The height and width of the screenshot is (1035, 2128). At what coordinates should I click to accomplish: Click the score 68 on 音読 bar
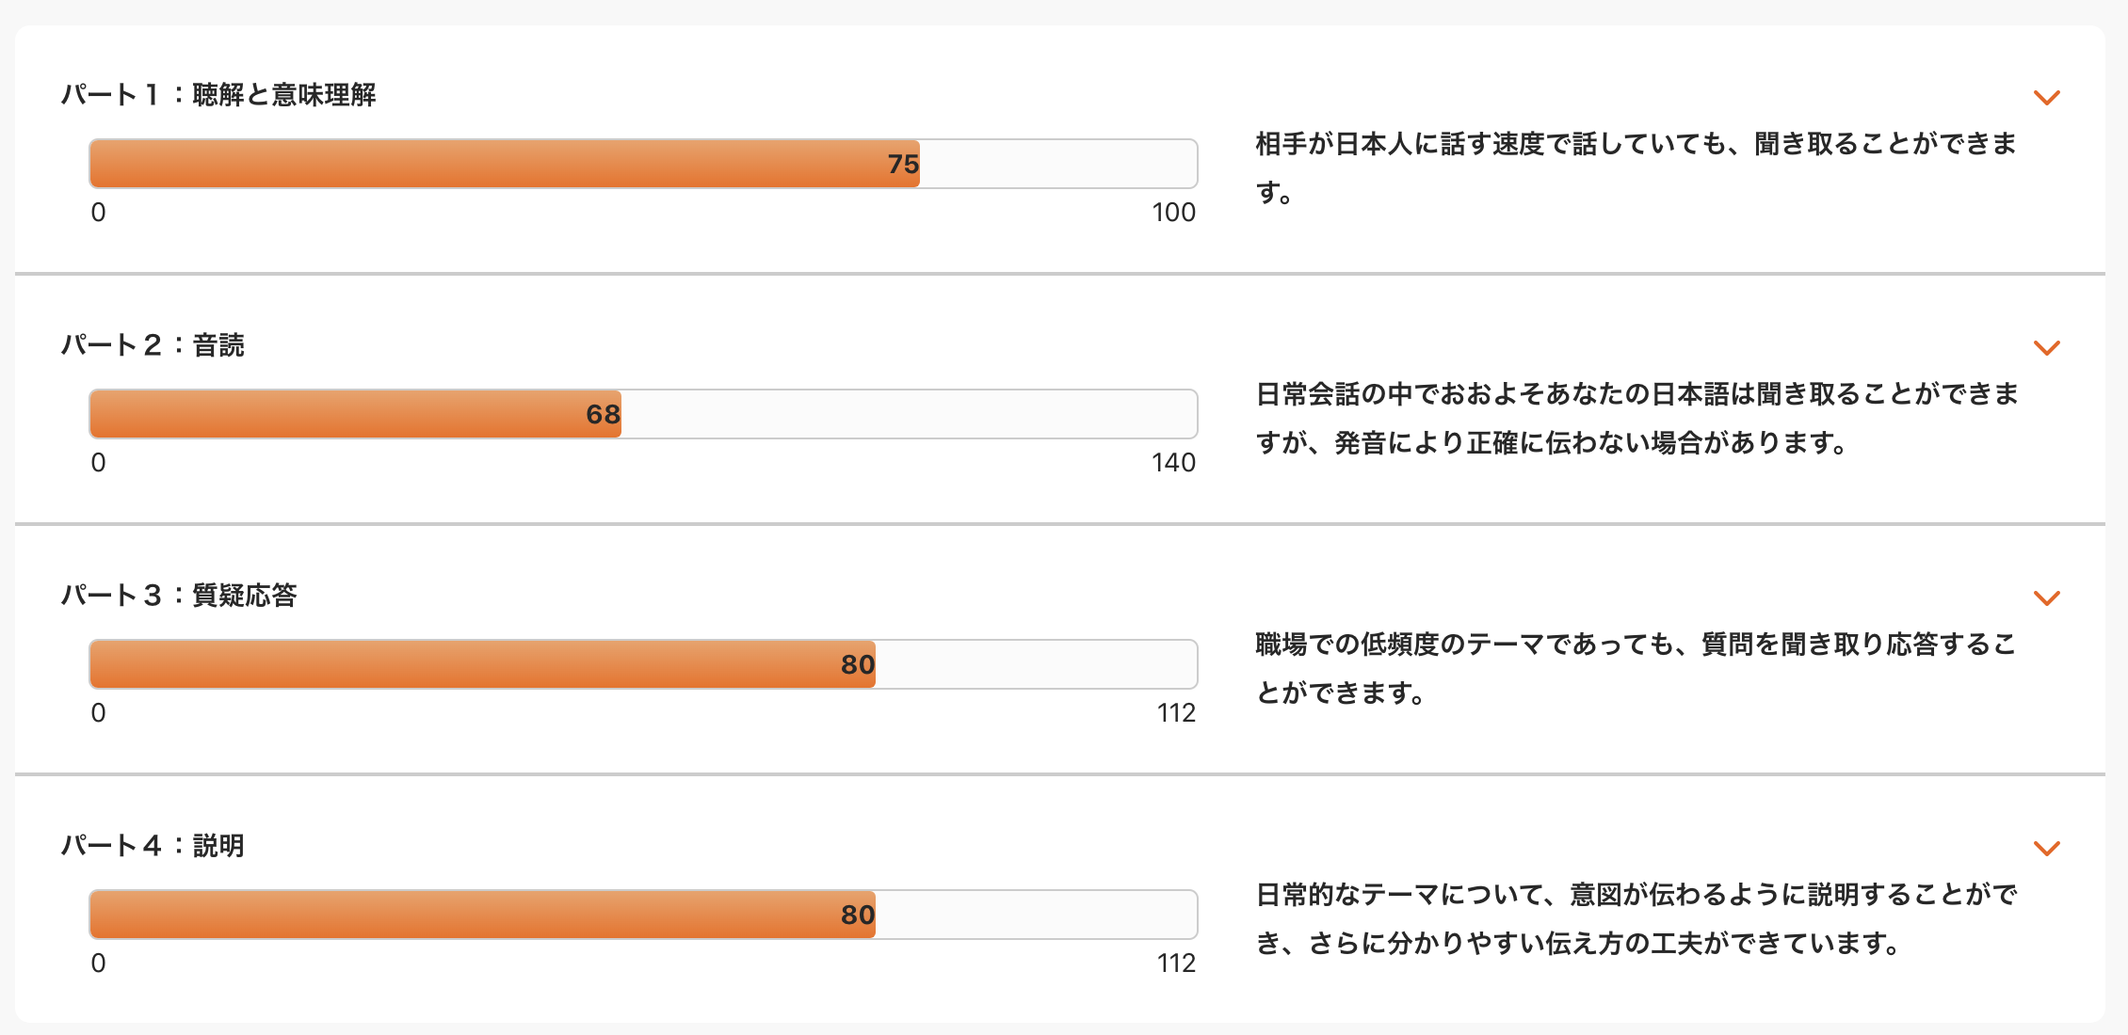(603, 415)
